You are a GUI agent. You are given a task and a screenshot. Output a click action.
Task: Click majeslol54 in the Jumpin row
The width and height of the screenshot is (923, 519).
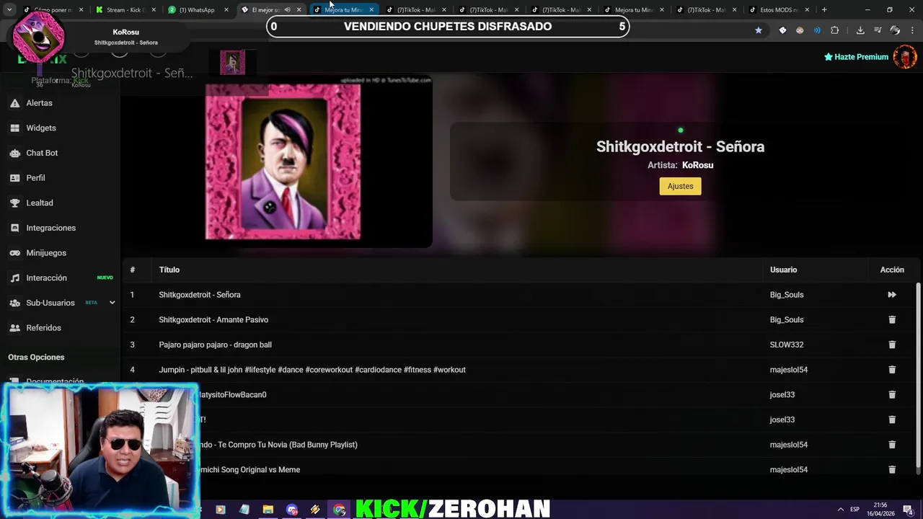[x=789, y=370]
